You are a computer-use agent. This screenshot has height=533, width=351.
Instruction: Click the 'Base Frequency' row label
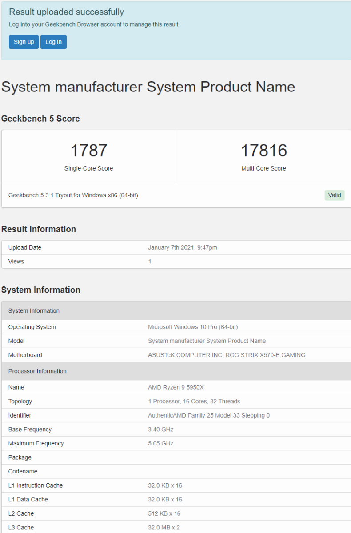tap(30, 430)
